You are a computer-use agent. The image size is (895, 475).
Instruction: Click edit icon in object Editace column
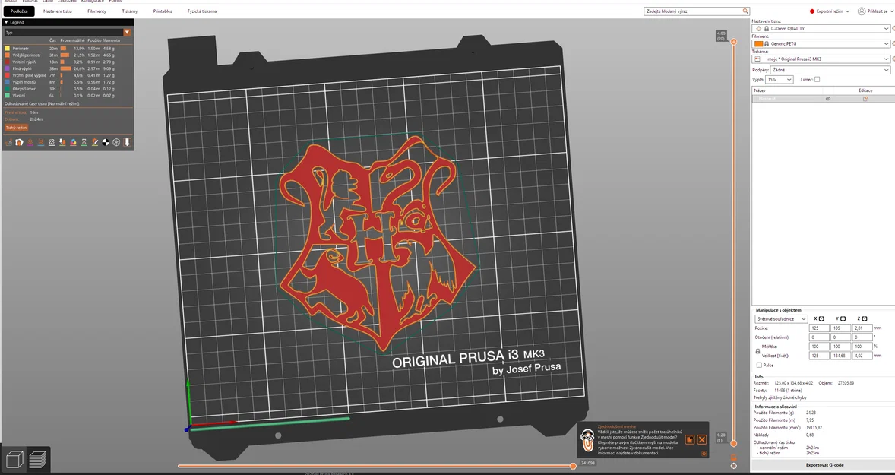[x=865, y=99]
